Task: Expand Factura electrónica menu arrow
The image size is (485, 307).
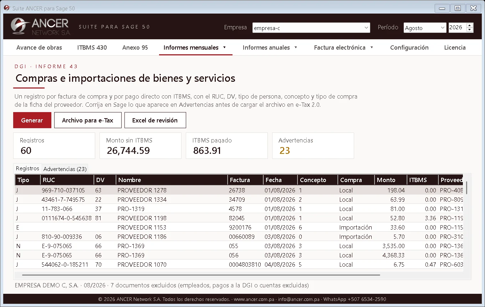Action: [x=372, y=47]
